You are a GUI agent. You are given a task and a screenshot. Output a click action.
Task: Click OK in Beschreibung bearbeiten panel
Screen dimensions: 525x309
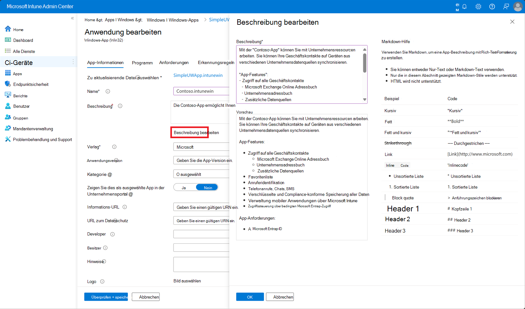(250, 297)
